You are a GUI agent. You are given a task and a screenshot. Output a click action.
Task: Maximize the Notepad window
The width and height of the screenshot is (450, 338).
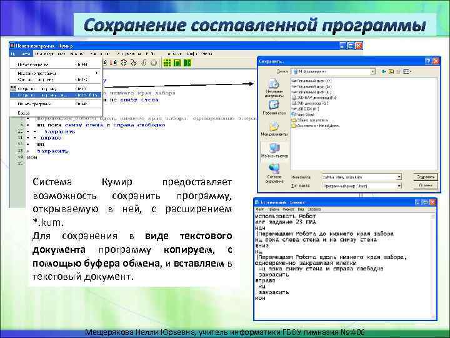click(x=426, y=202)
